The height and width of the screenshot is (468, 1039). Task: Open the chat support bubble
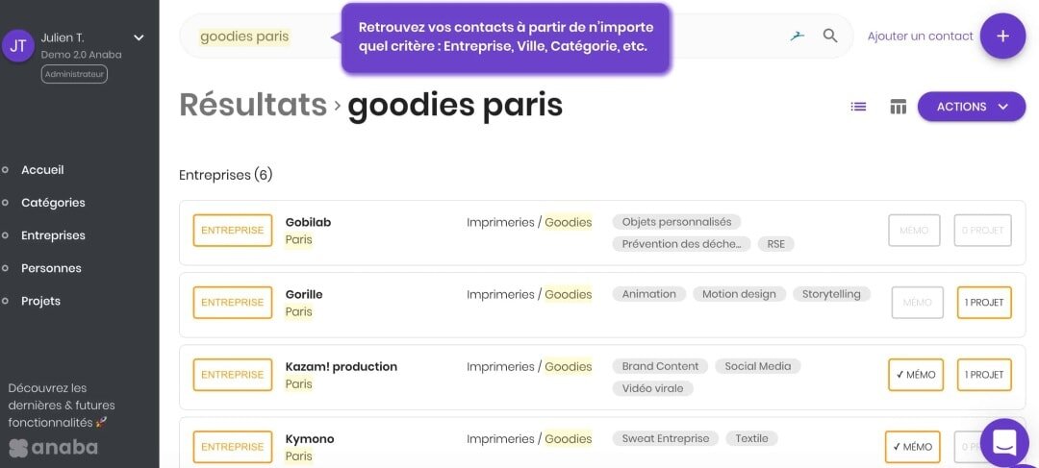point(1004,442)
